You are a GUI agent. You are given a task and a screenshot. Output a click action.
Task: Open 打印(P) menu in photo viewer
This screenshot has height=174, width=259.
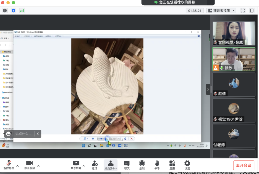tap(28, 36)
